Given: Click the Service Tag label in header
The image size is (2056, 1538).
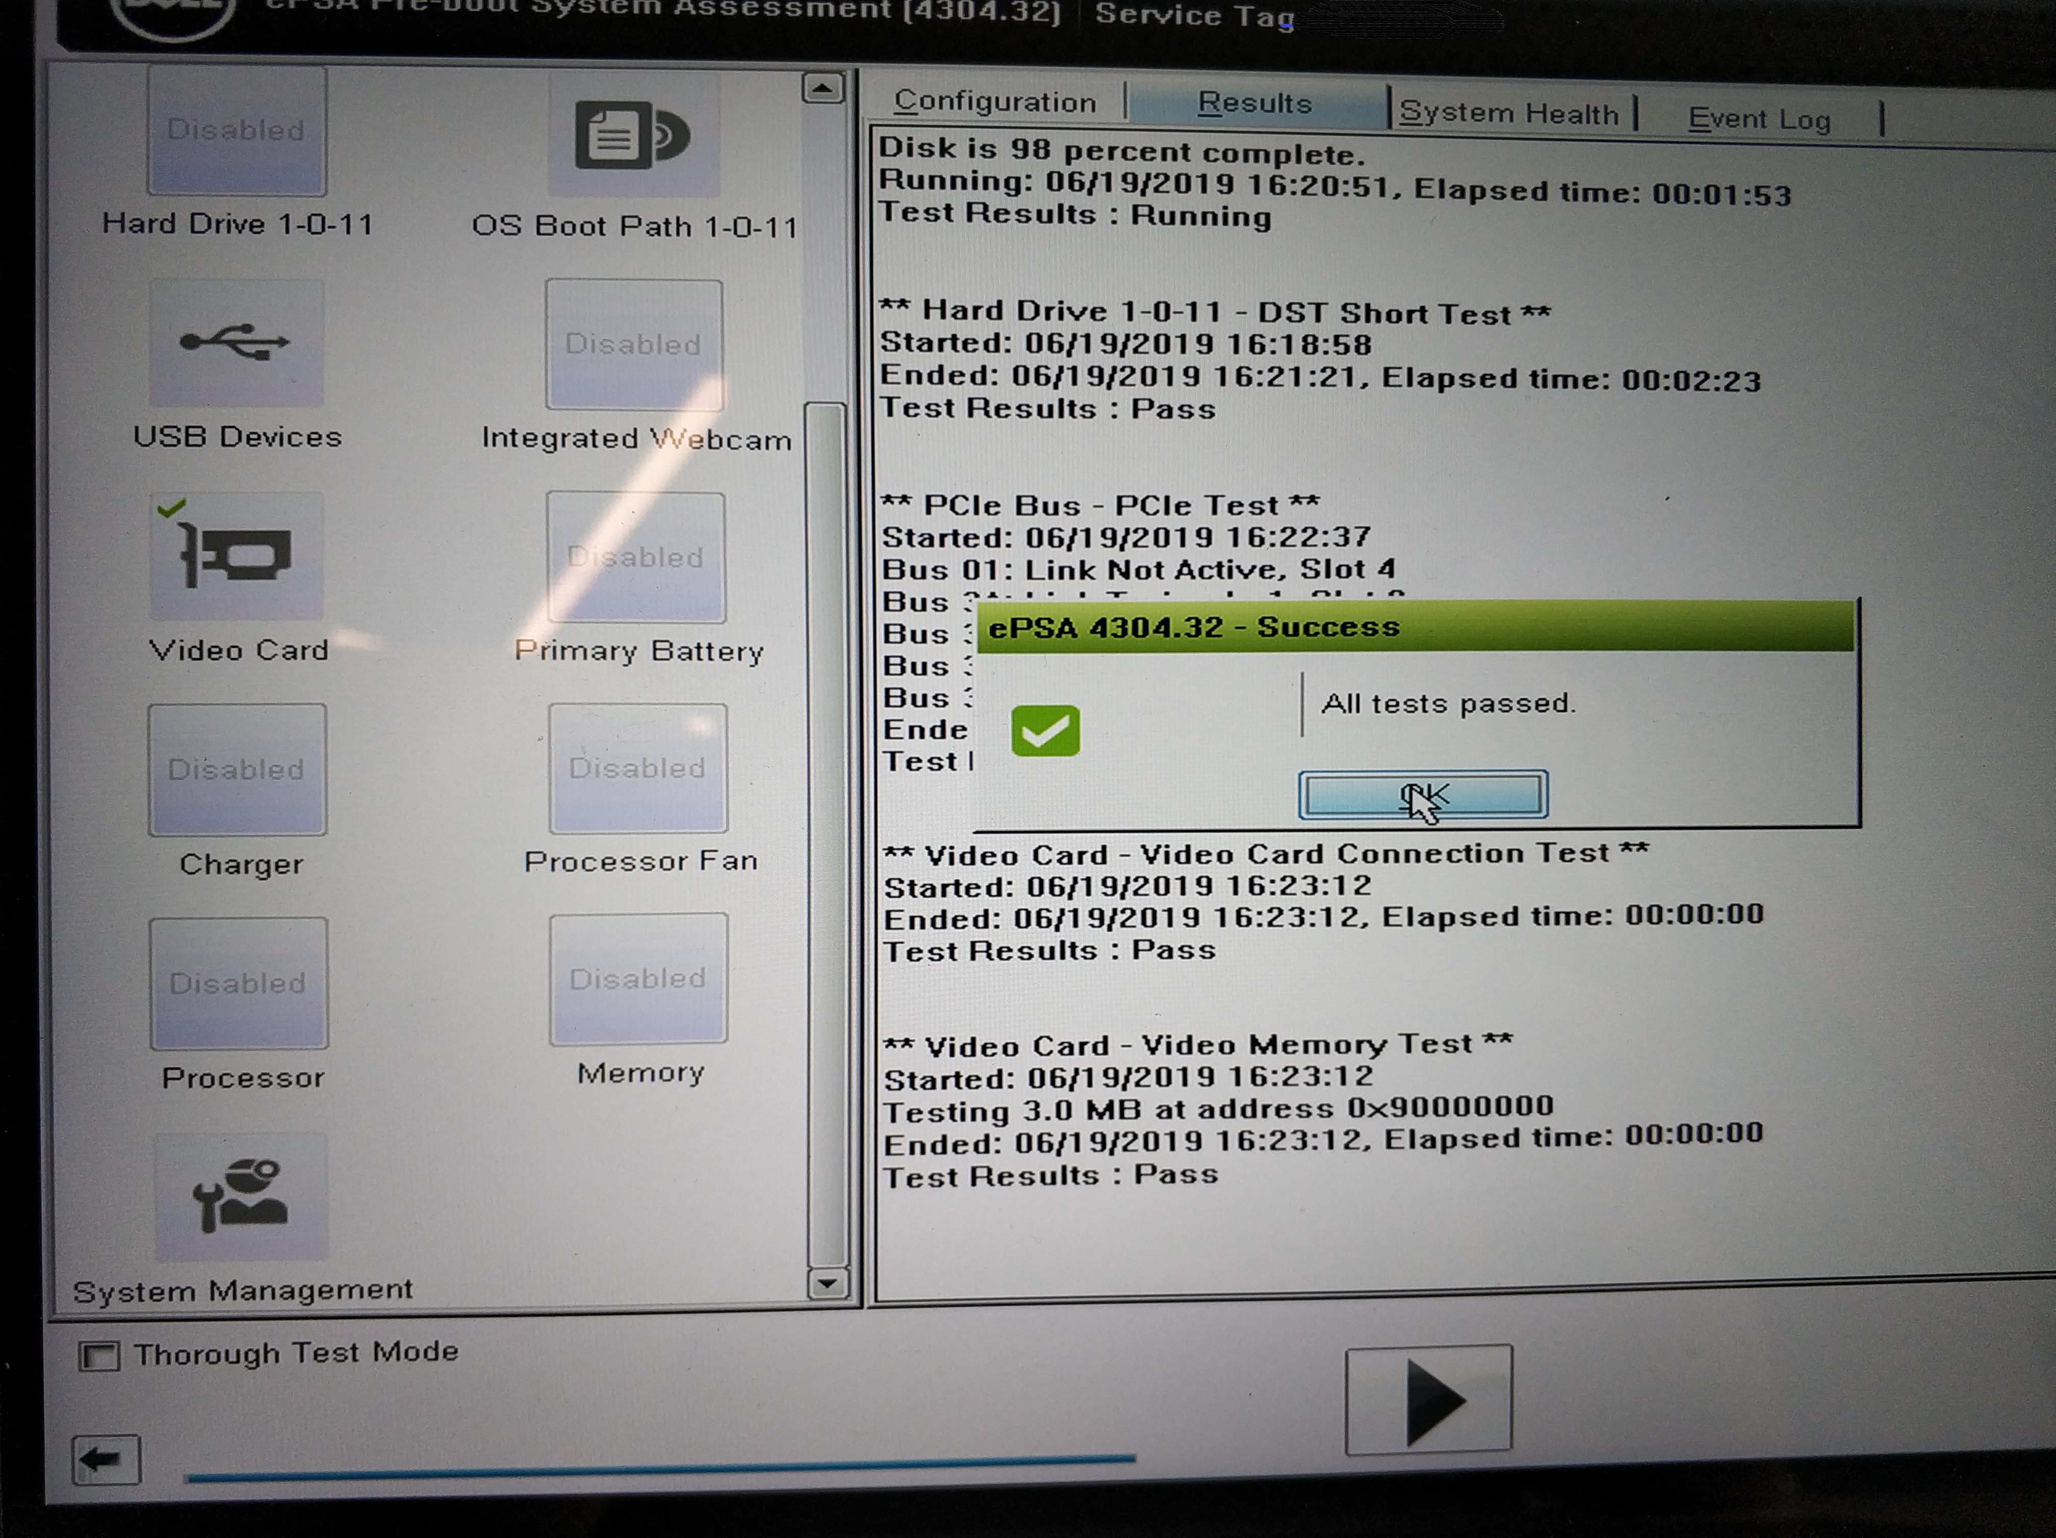Looking at the screenshot, I should tap(1195, 16).
